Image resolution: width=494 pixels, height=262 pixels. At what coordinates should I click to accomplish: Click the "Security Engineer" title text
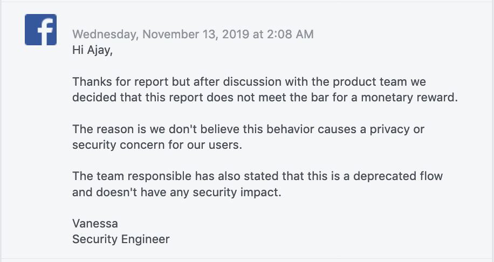tap(121, 239)
